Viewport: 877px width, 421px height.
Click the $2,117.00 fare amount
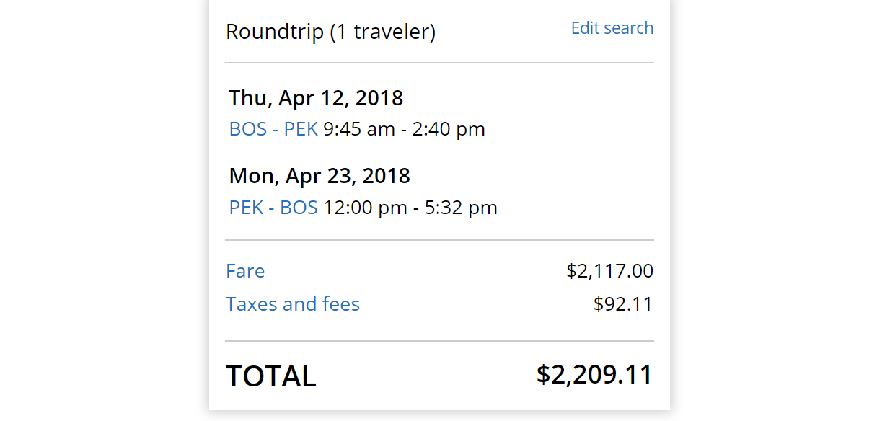609,271
